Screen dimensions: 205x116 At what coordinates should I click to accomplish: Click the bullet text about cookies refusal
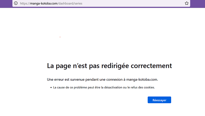click(104, 88)
